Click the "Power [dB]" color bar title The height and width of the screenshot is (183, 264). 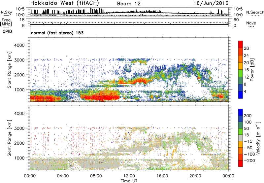252,70
